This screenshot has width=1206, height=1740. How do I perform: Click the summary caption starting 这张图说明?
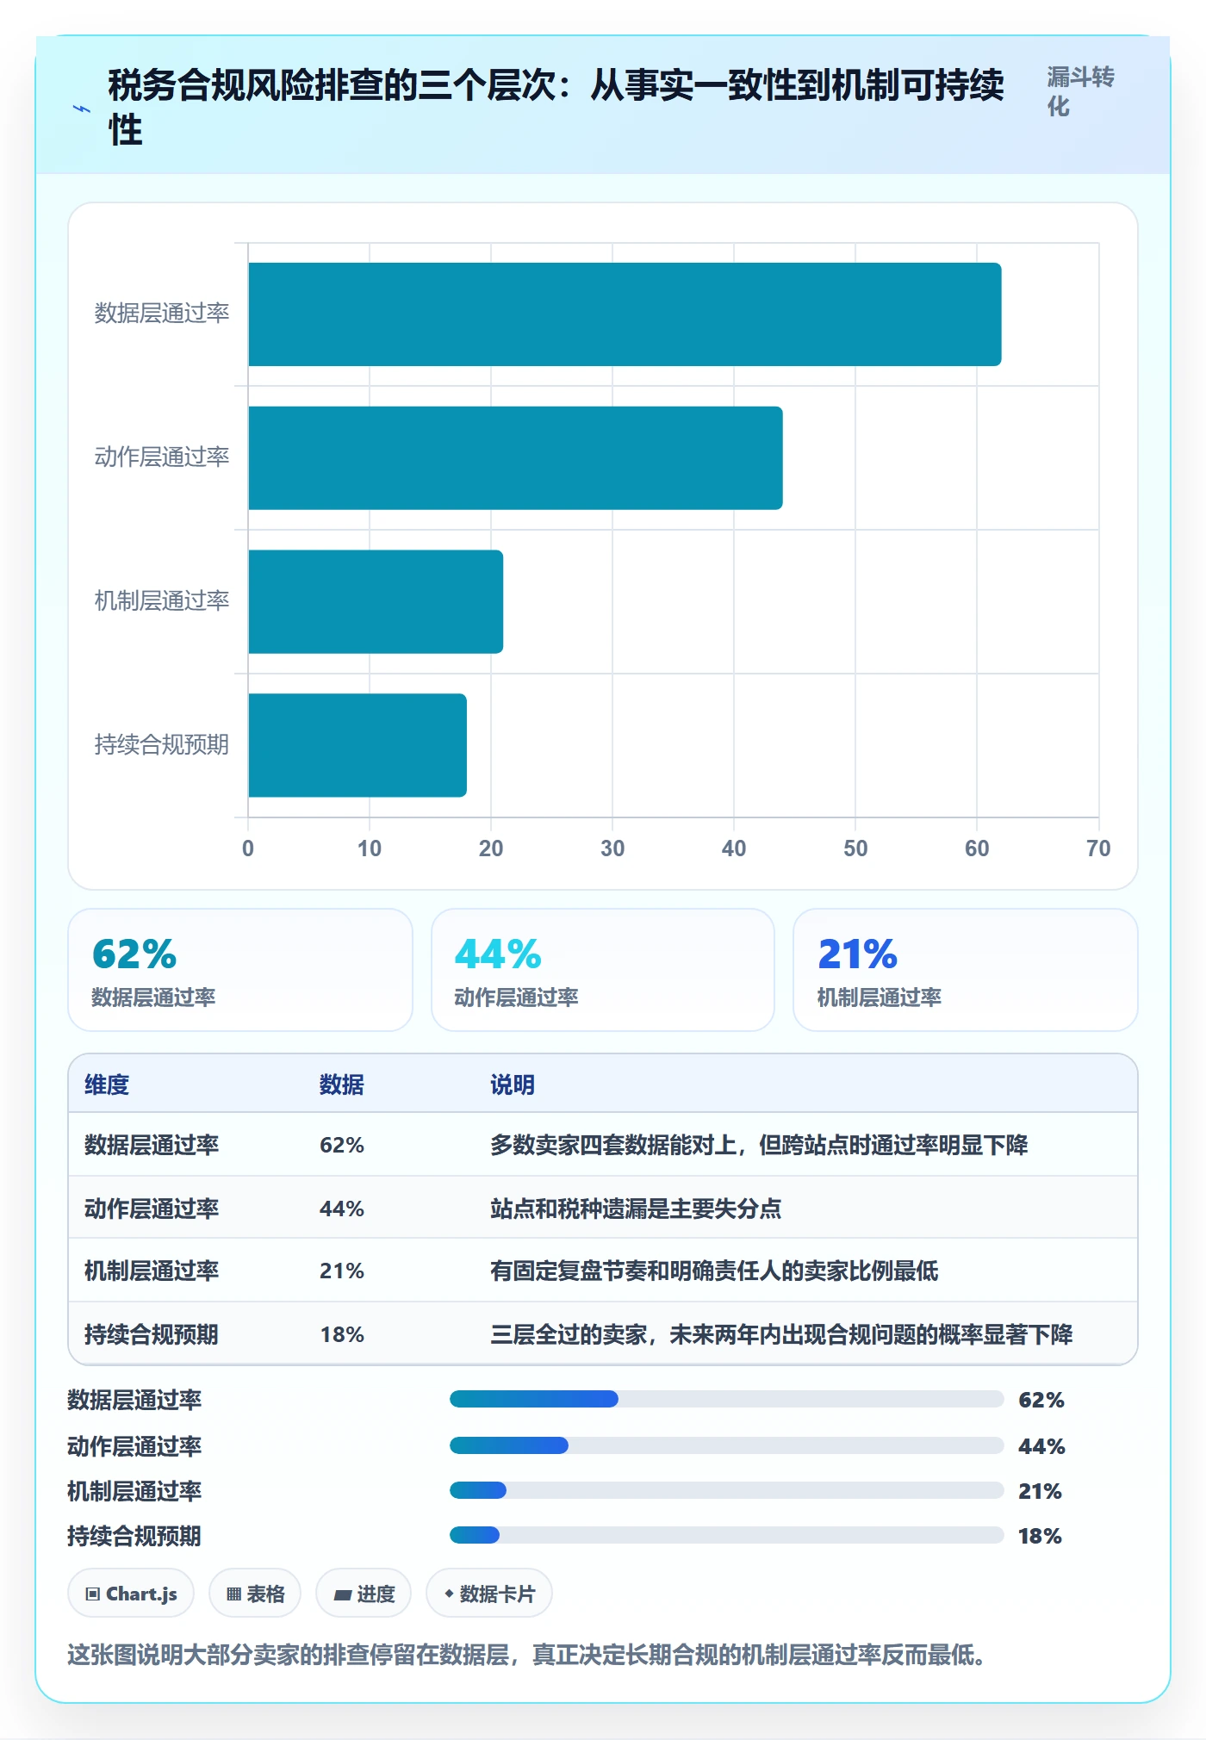click(x=527, y=1655)
